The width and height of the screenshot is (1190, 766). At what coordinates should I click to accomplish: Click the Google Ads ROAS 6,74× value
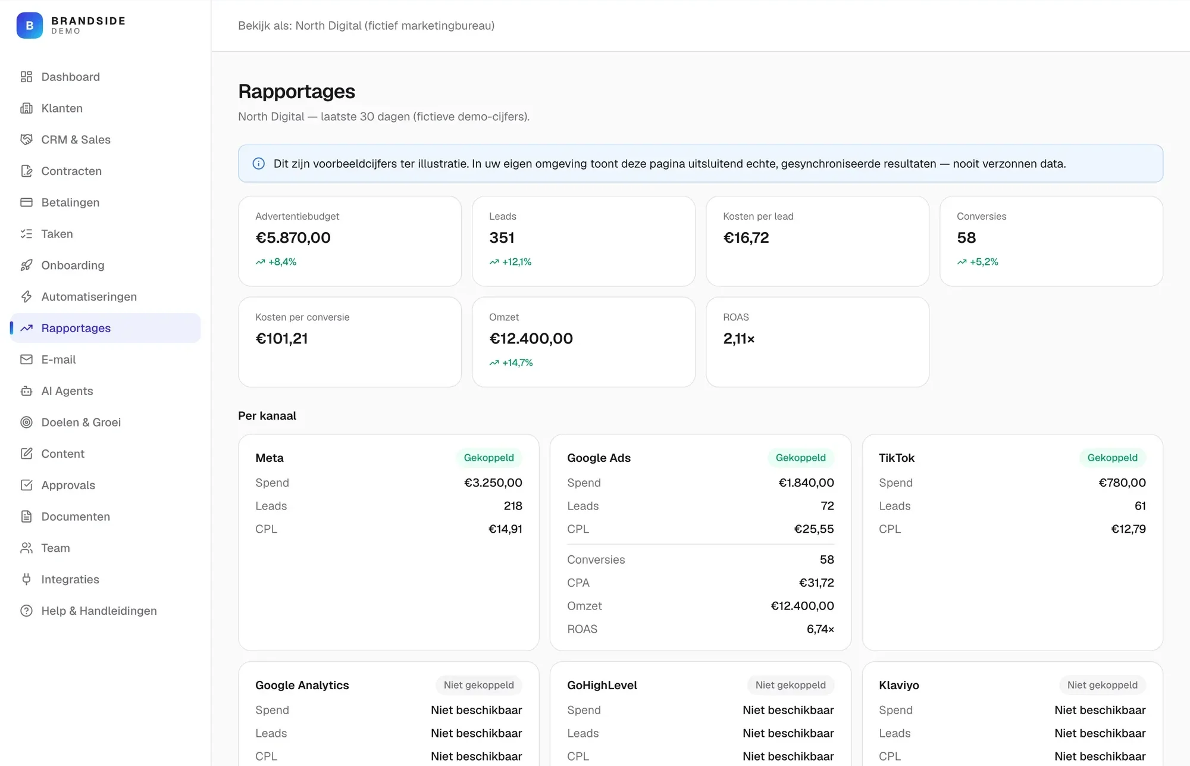pos(820,629)
